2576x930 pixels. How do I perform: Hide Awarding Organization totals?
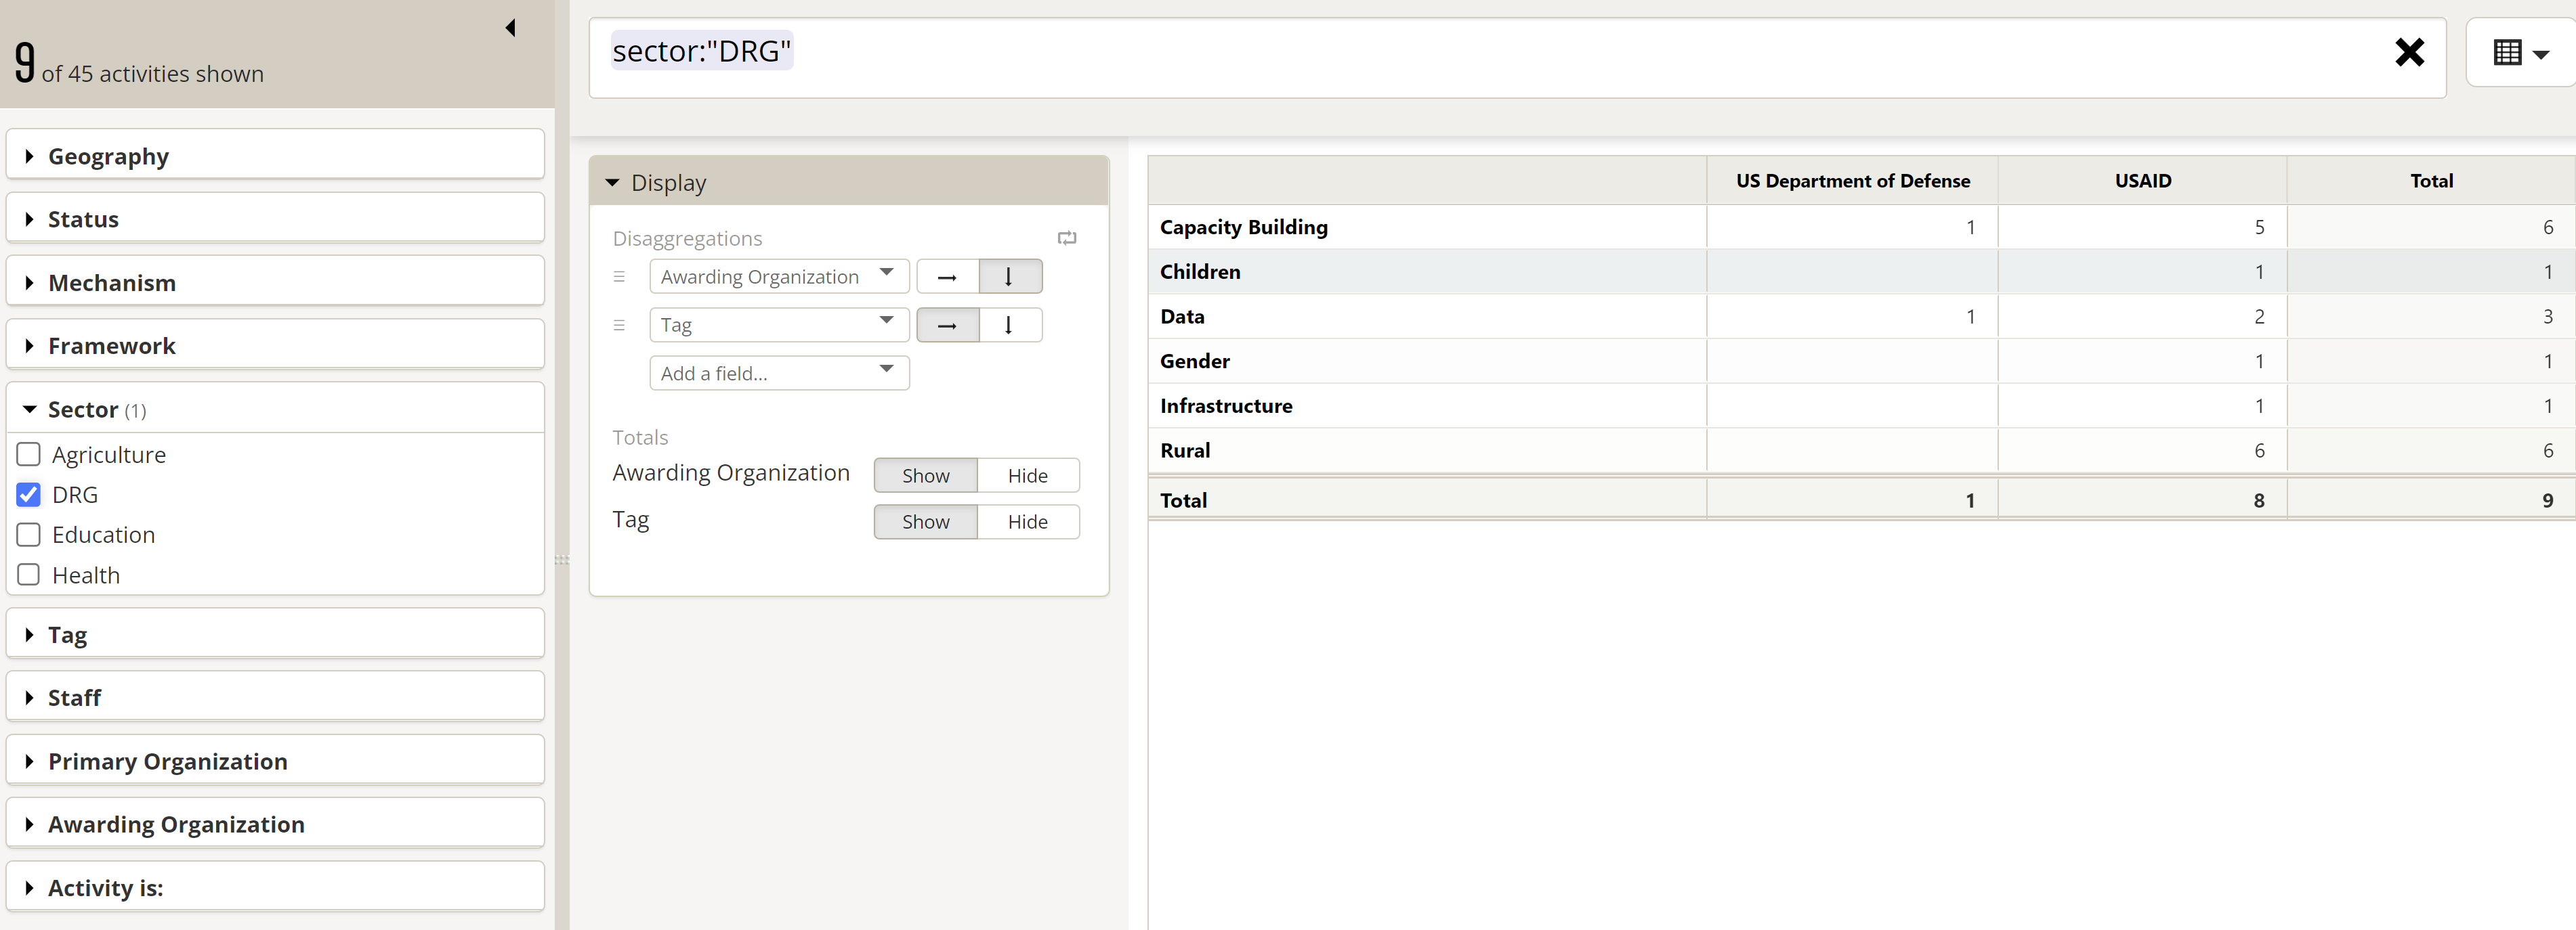[x=1027, y=475]
